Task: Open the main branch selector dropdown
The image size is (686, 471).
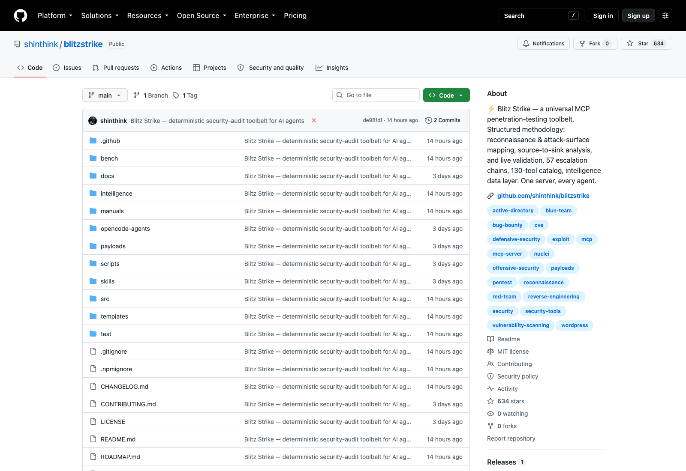Action: [105, 95]
